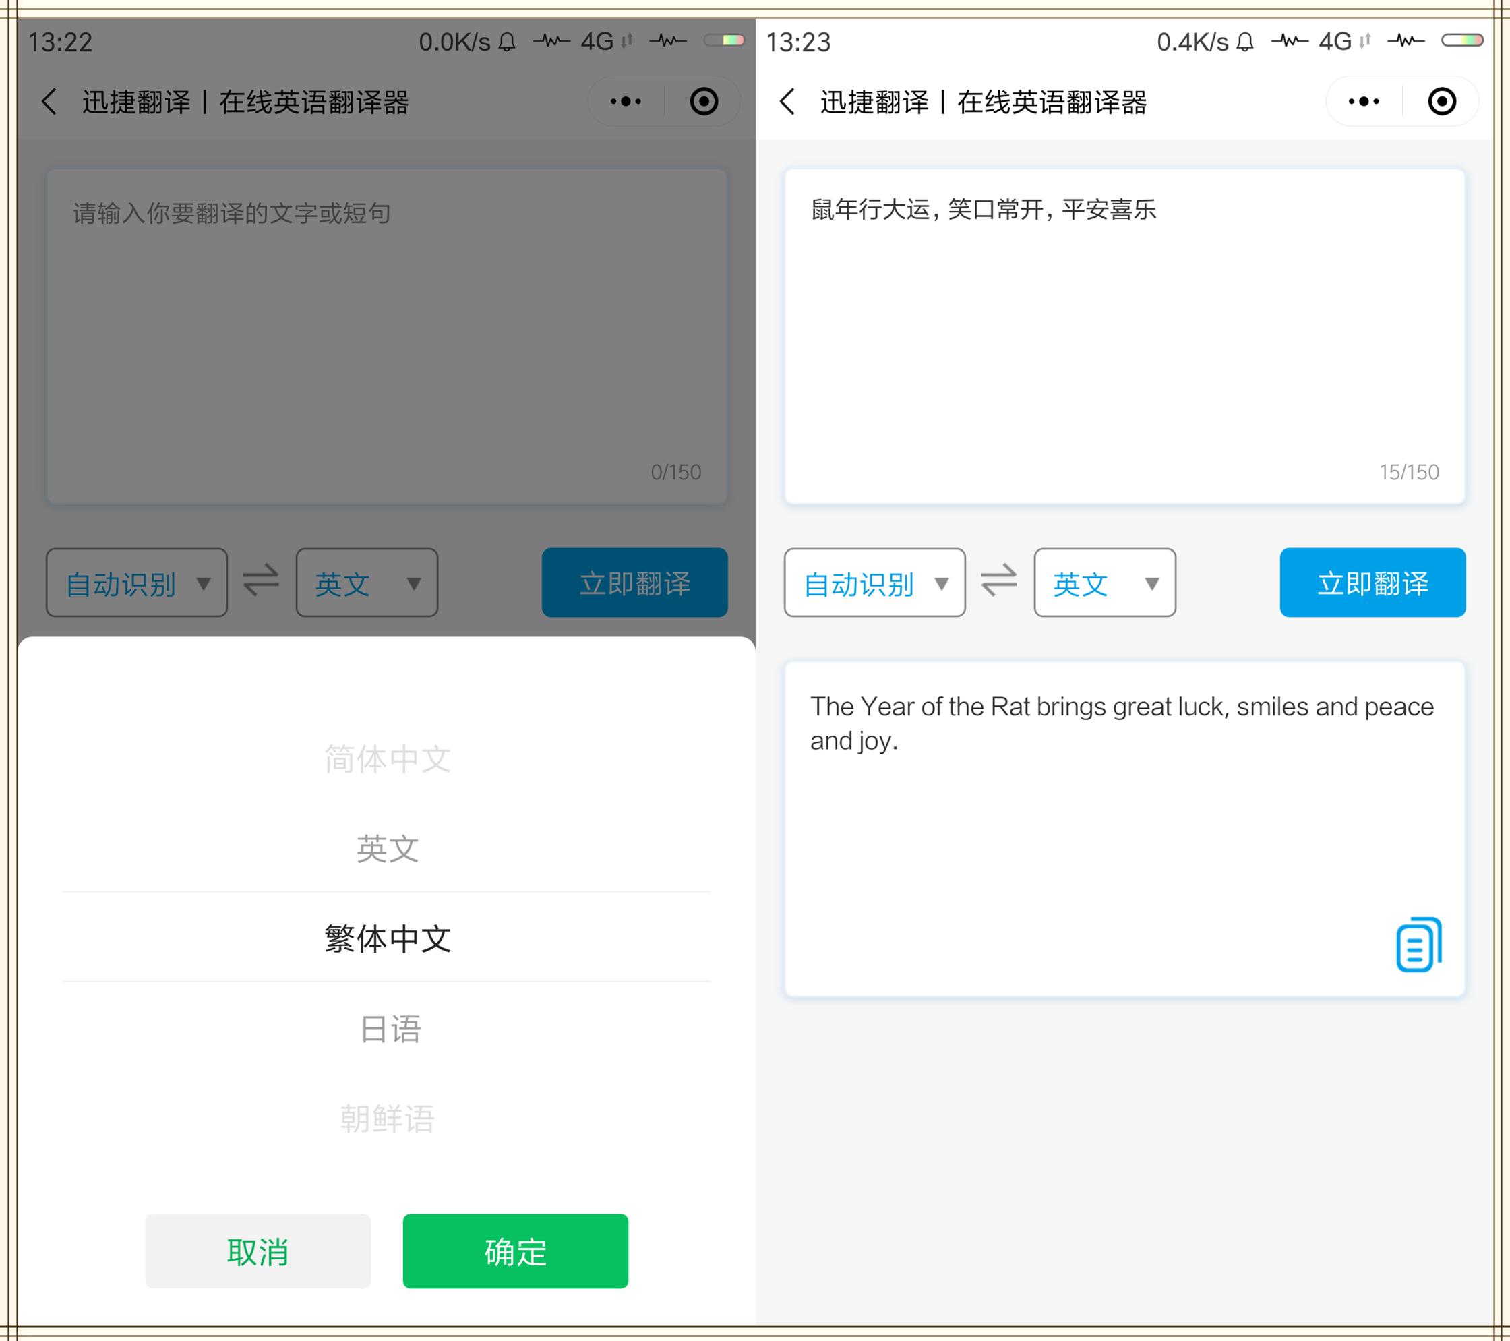
Task: Tap the circular close capsule button
Action: tap(703, 101)
